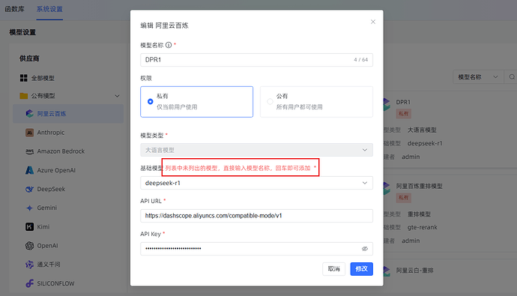Open the 基础模型 deepseek-r1 dropdown
The image size is (517, 296).
(x=256, y=183)
